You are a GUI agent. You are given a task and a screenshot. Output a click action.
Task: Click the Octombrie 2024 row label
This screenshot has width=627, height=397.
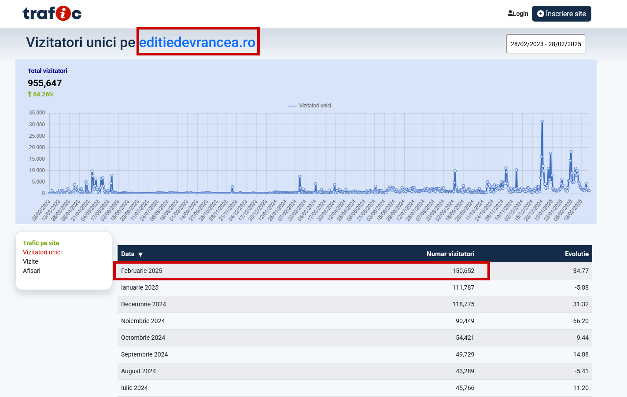pos(143,338)
